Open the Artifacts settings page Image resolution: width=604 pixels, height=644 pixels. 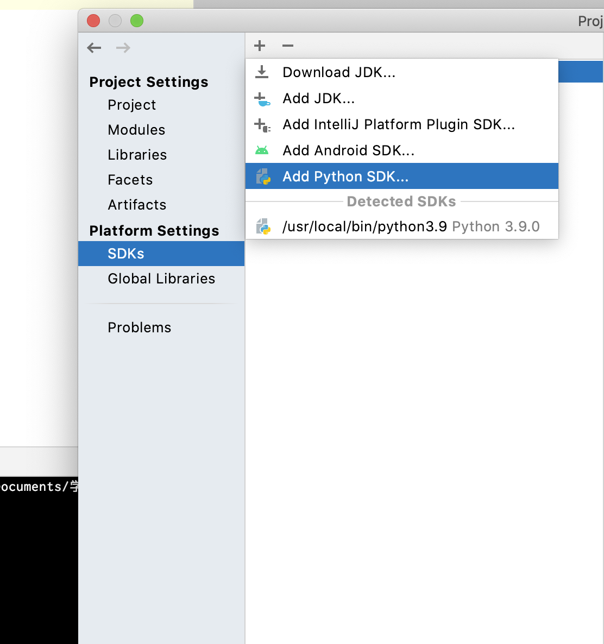tap(137, 205)
